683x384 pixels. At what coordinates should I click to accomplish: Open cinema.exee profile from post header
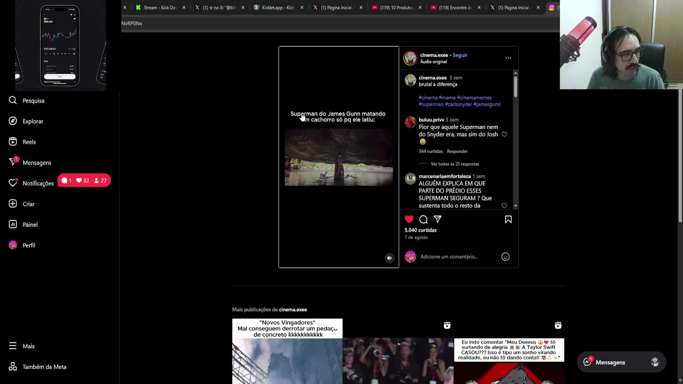tap(434, 55)
